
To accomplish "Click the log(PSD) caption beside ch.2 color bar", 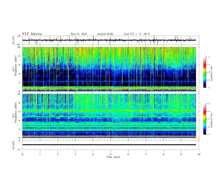I will click(212, 120).
